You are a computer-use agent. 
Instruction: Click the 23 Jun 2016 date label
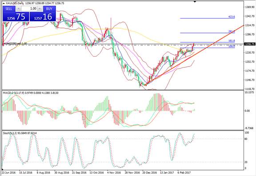pos(8,173)
